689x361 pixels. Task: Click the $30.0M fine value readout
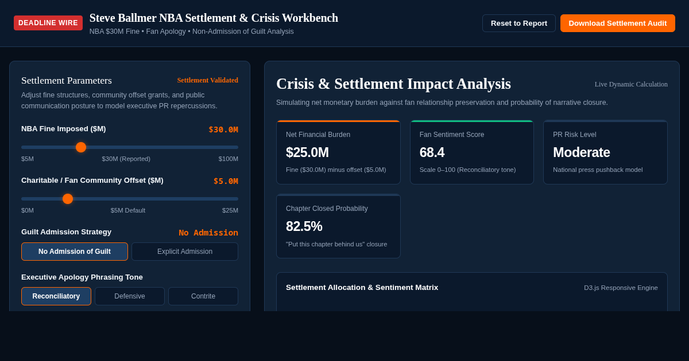coord(223,130)
